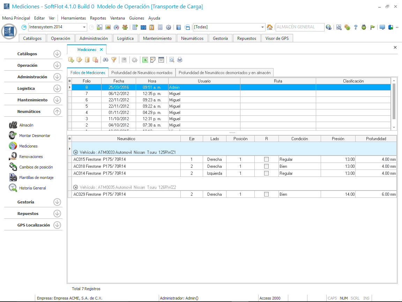The image size is (402, 302).
Task: Click the printer icon
Action: pyautogui.click(x=180, y=60)
